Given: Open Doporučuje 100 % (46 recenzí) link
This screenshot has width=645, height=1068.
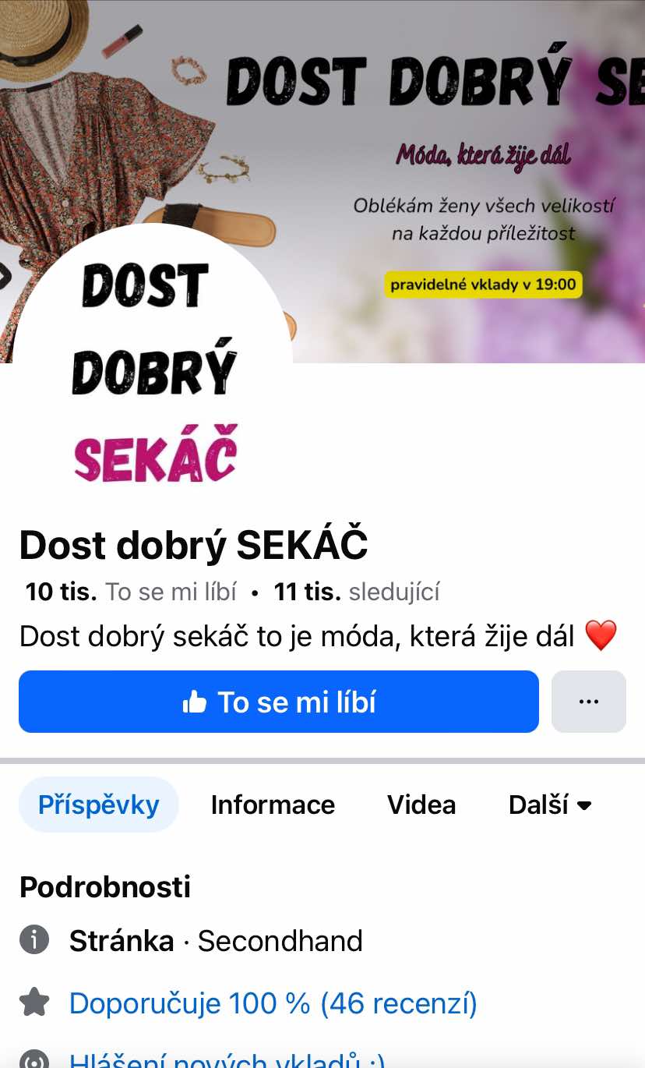Looking at the screenshot, I should point(273,1003).
